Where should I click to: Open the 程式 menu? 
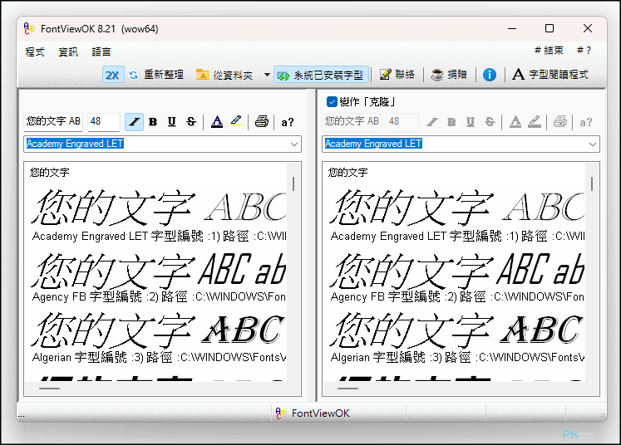35,51
